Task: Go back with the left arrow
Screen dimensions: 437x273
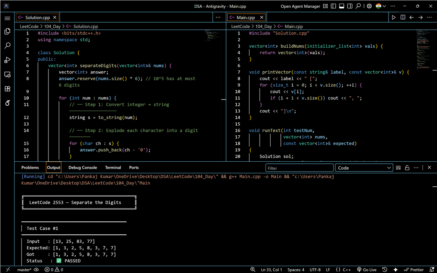Action: point(412,17)
